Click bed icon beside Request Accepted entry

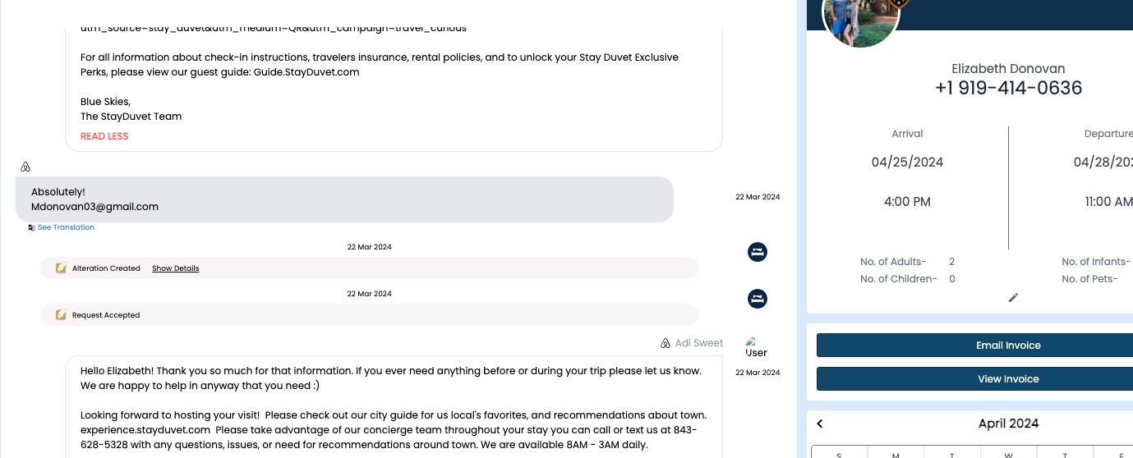click(758, 299)
